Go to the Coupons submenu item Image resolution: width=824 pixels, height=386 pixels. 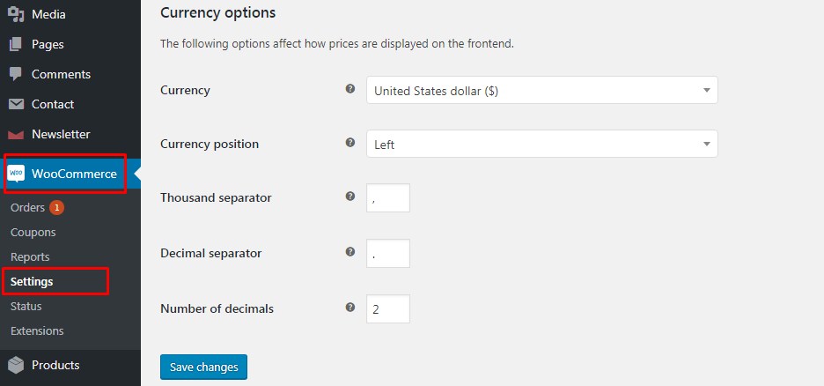point(33,233)
